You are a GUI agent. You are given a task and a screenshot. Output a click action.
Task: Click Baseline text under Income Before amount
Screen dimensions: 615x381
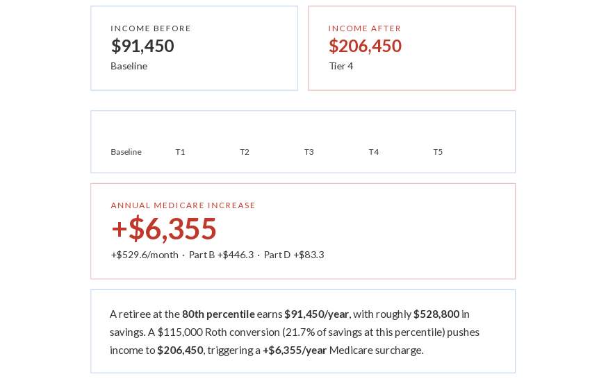(129, 66)
